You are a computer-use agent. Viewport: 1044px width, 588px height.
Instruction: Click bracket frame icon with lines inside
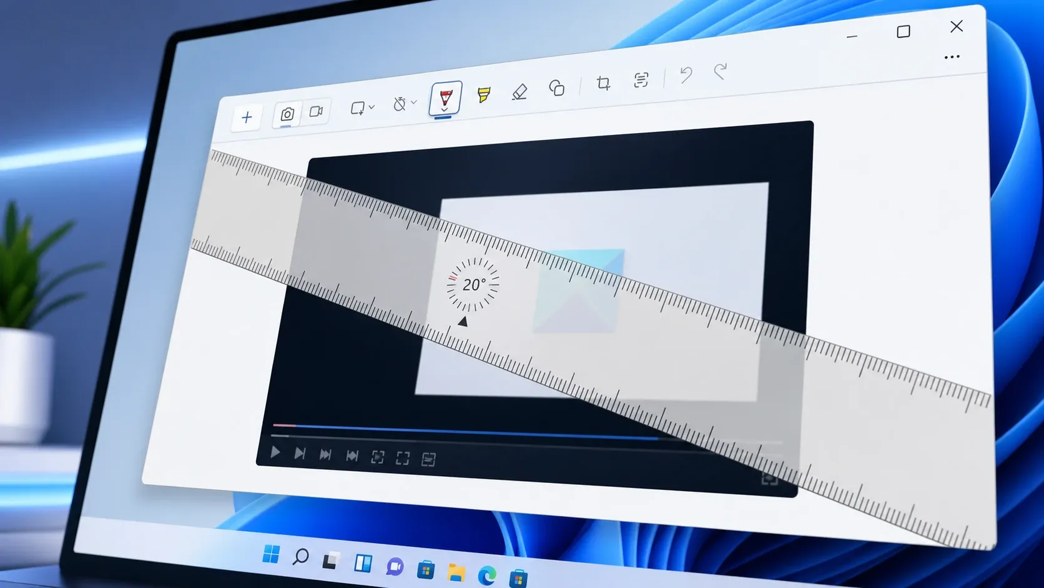(428, 460)
